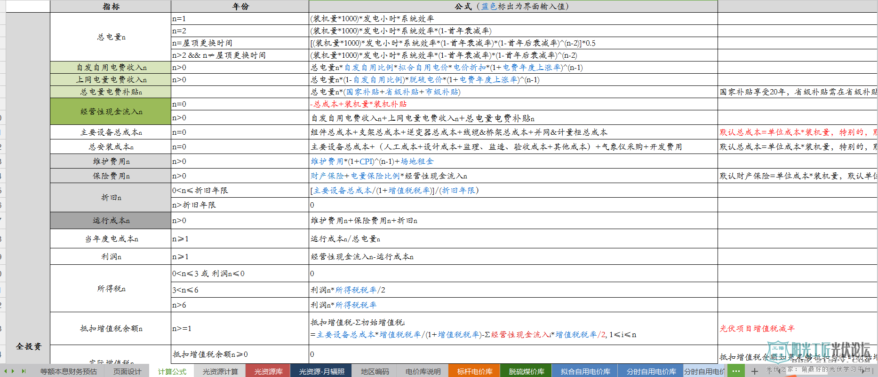
Task: Go to the next sheet using the right arrow
Action: [13, 371]
